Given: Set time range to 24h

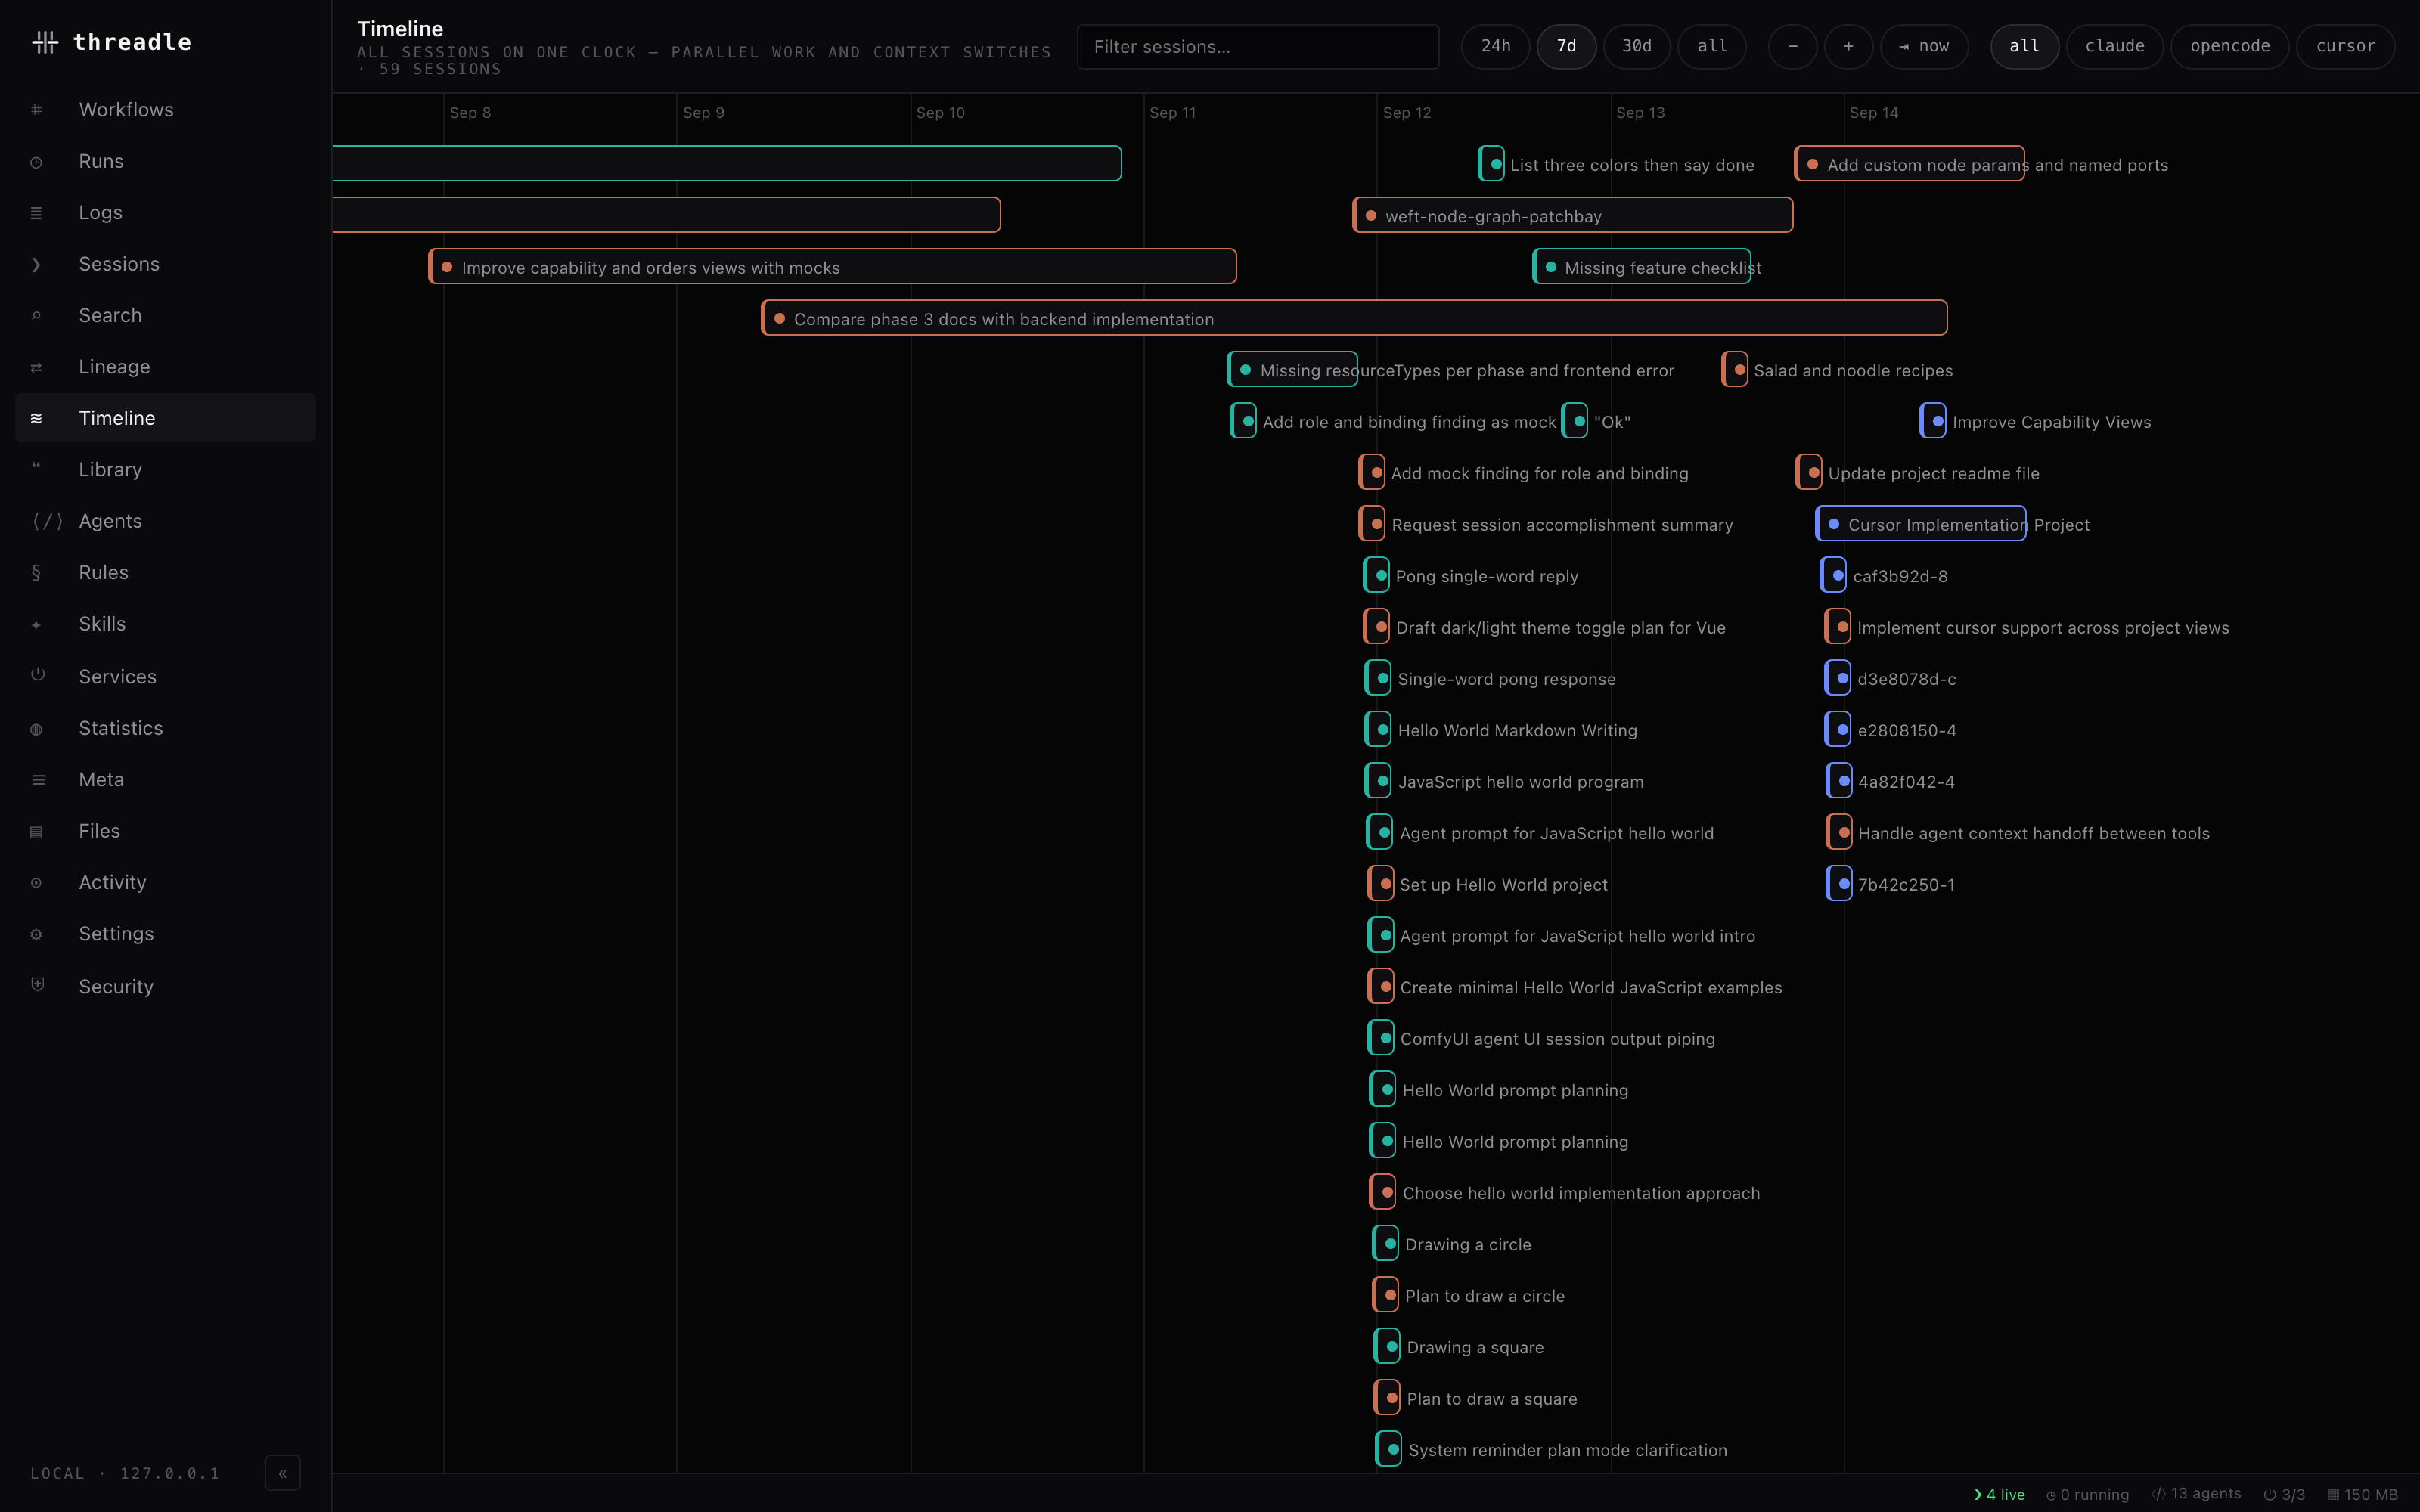Looking at the screenshot, I should (x=1496, y=46).
